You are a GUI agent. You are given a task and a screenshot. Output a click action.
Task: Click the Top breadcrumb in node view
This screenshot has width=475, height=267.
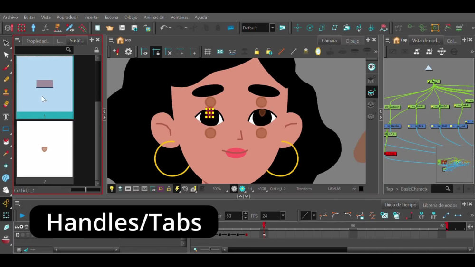389,189
